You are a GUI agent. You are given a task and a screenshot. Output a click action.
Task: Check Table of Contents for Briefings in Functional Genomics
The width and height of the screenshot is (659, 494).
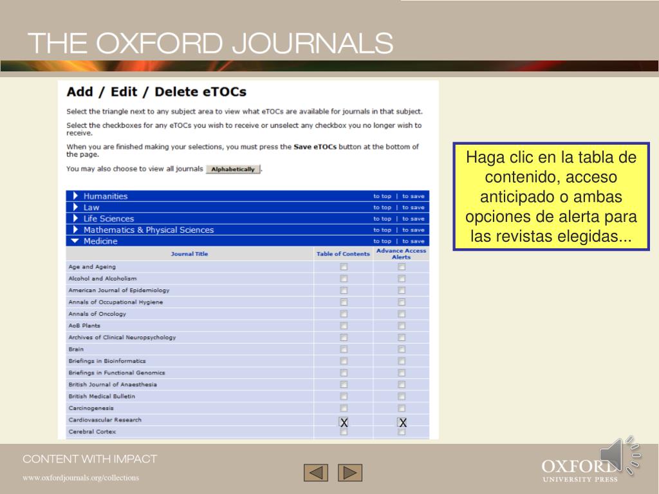(344, 372)
